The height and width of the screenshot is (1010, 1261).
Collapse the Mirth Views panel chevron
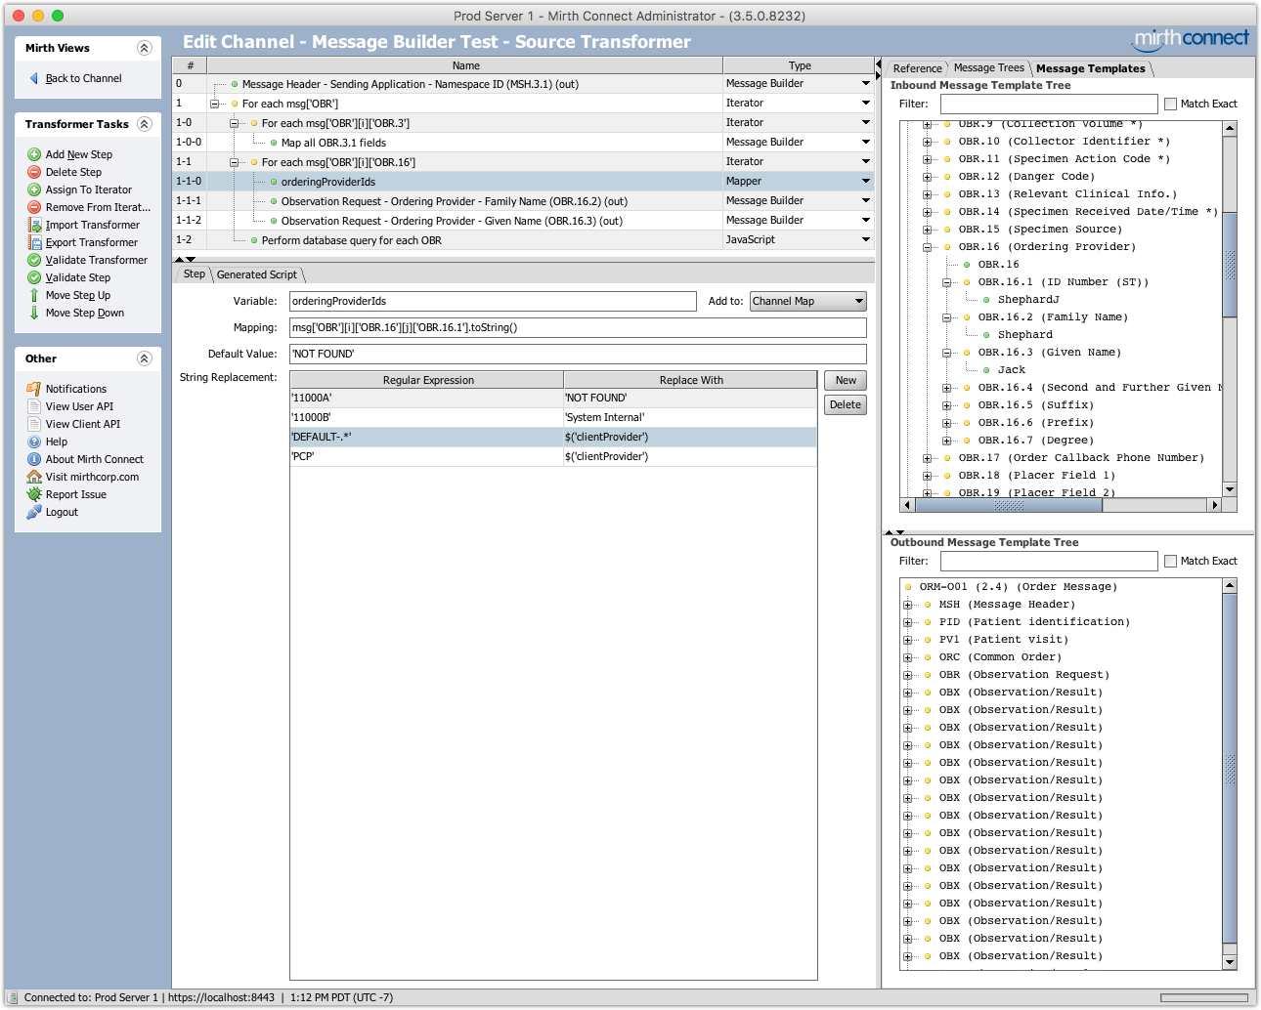coord(145,48)
